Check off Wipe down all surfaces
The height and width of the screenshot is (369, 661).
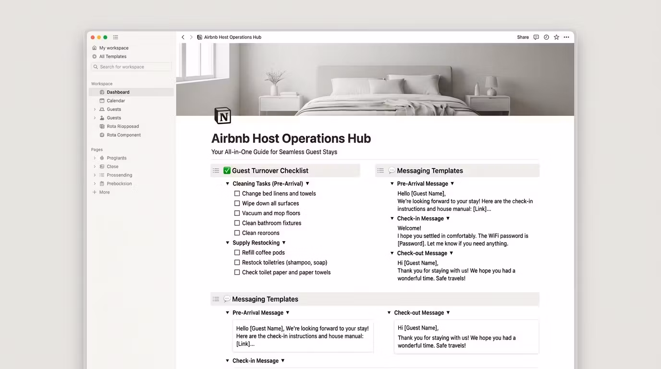click(237, 203)
